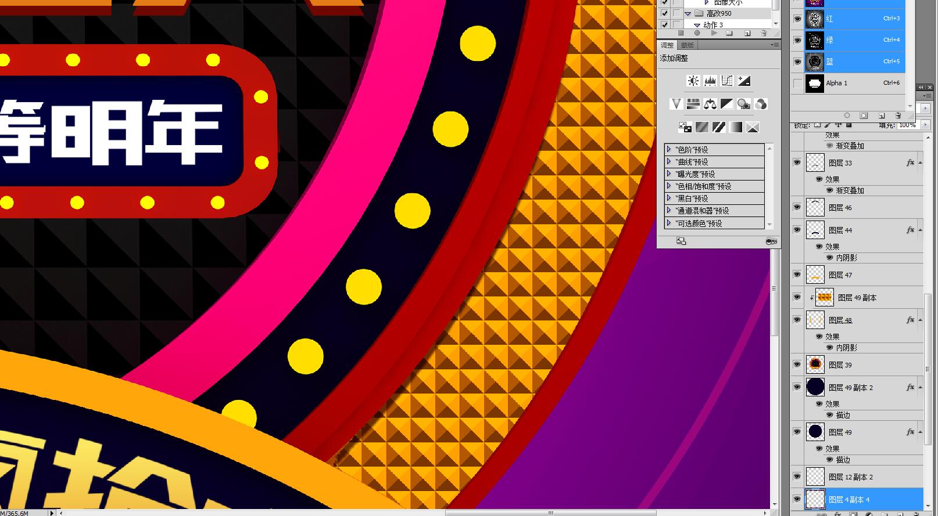Viewport: 938px width, 516px height.
Task: Save selection as channel
Action: tap(864, 116)
